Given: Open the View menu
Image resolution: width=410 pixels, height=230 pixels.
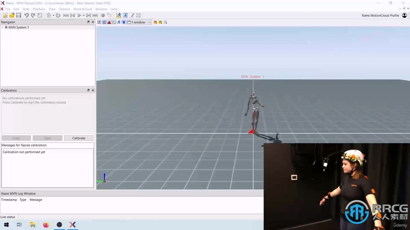Looking at the screenshot, I should 52,9.
